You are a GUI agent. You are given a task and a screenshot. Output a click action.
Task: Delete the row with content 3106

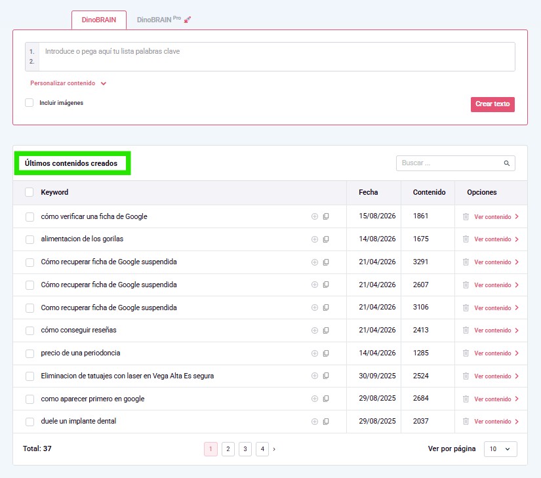point(466,308)
